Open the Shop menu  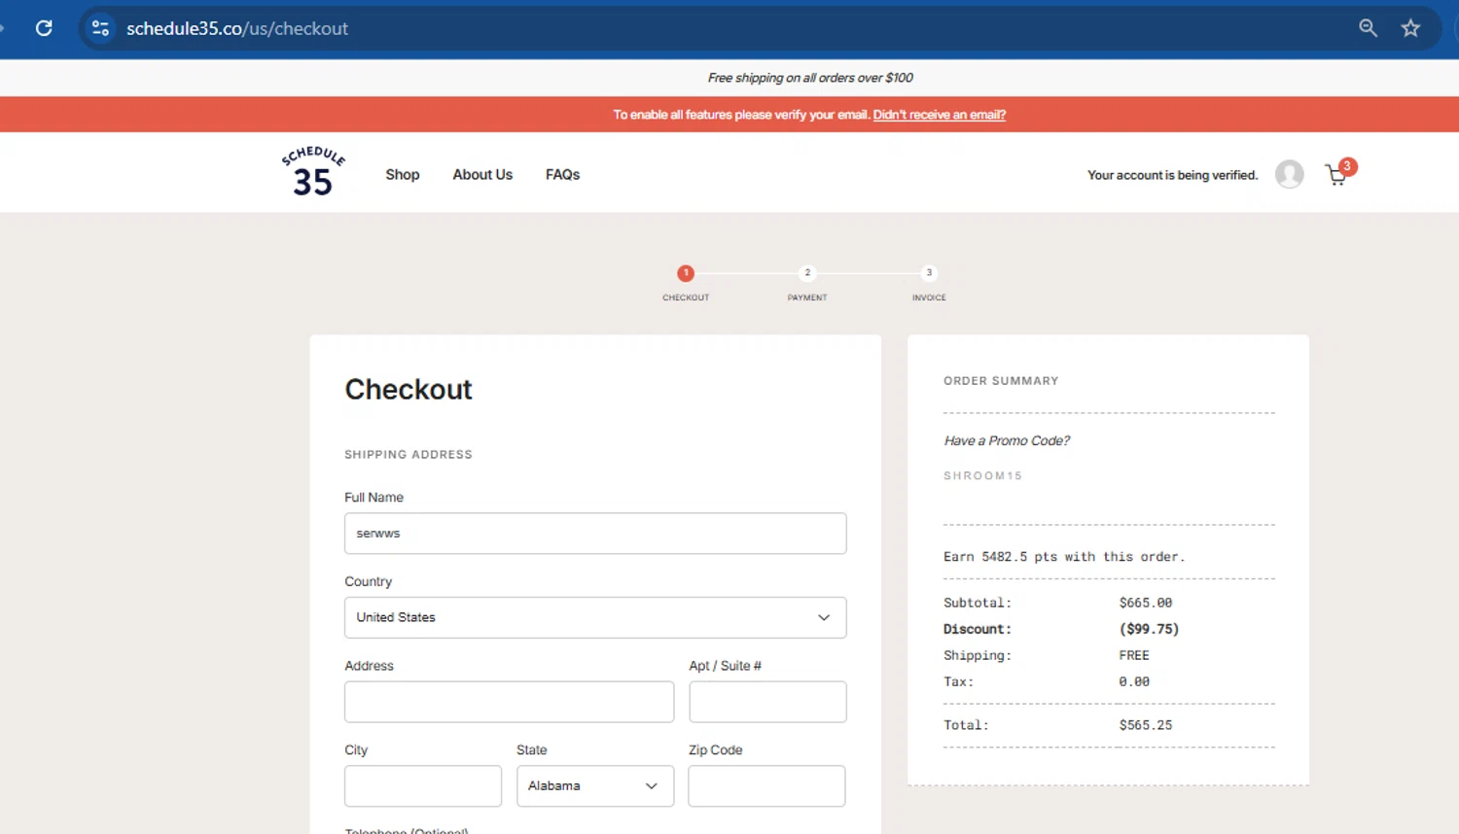[x=403, y=175]
